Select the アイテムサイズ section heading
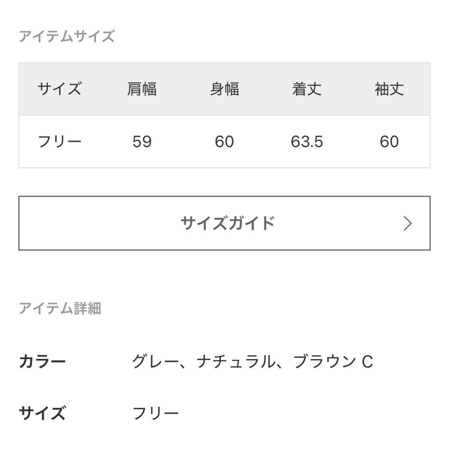449x449 pixels. coord(67,37)
